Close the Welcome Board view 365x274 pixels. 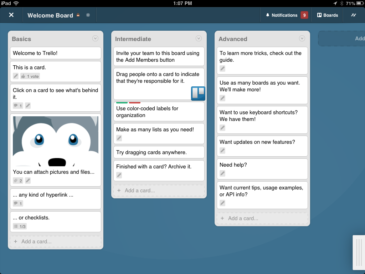click(x=11, y=15)
